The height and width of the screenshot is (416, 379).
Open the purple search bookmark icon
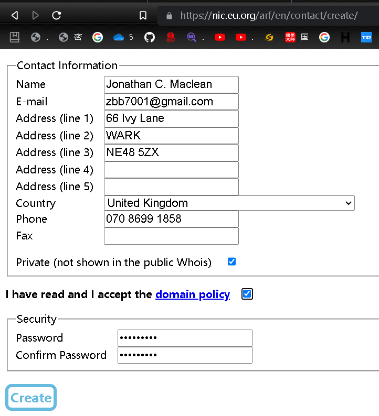coord(192,37)
